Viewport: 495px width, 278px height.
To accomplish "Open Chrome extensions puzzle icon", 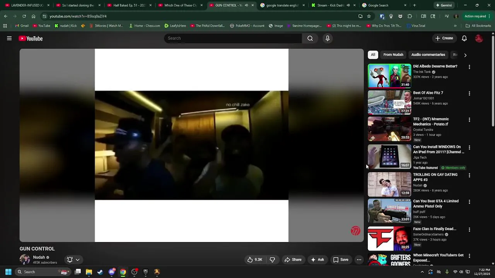I will pyautogui.click(x=410, y=16).
